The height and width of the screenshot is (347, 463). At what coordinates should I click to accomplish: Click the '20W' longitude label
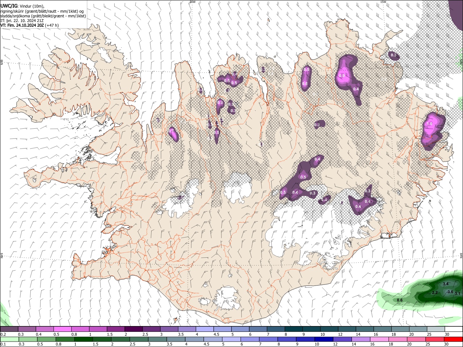192,2
